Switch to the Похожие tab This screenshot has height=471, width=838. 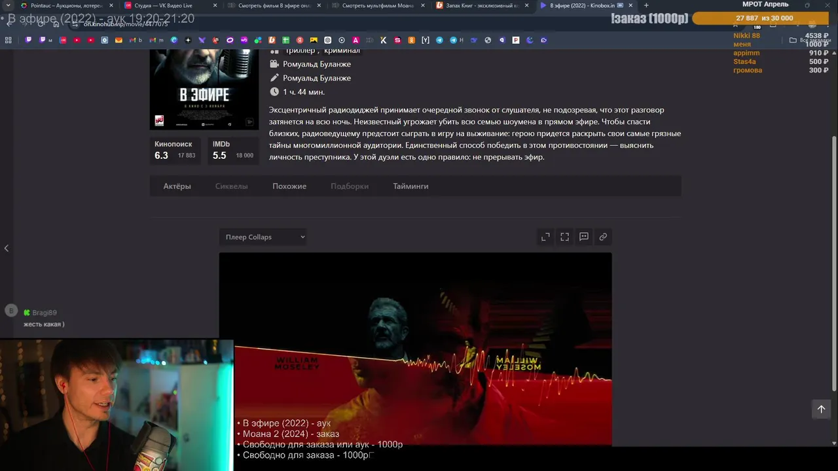[289, 186]
